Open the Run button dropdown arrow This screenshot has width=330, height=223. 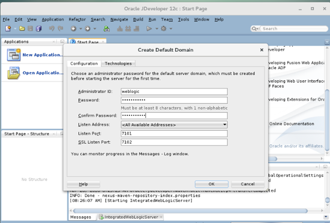tap(156, 29)
